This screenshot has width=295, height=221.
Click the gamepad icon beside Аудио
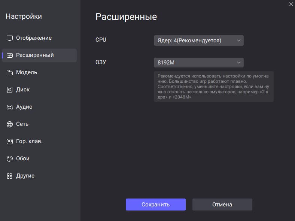[x=10, y=107]
